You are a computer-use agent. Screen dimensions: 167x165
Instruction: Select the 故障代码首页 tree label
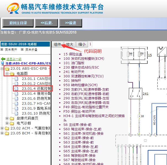click(x=28, y=118)
